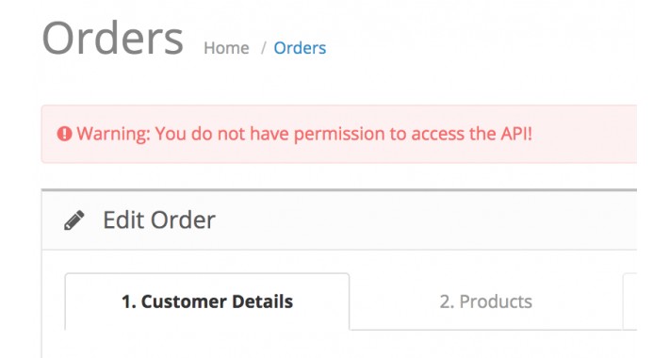Click the word Products in the second tab
This screenshot has height=358, width=669.
point(496,301)
